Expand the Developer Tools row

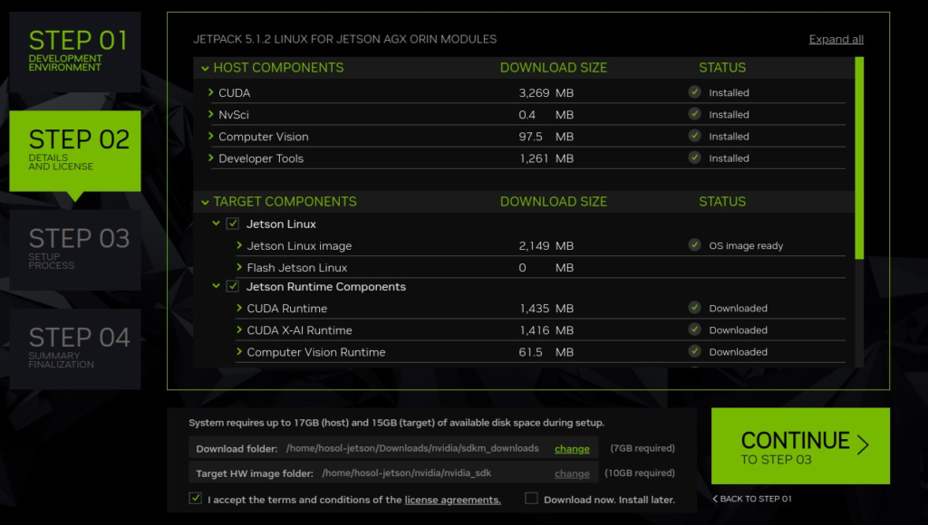(x=210, y=157)
